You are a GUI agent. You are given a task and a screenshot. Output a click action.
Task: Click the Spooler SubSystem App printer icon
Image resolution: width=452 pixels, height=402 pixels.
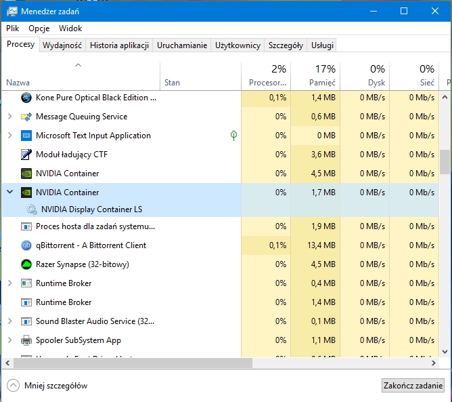26,340
